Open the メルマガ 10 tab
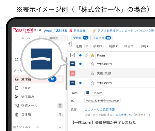 102,38
